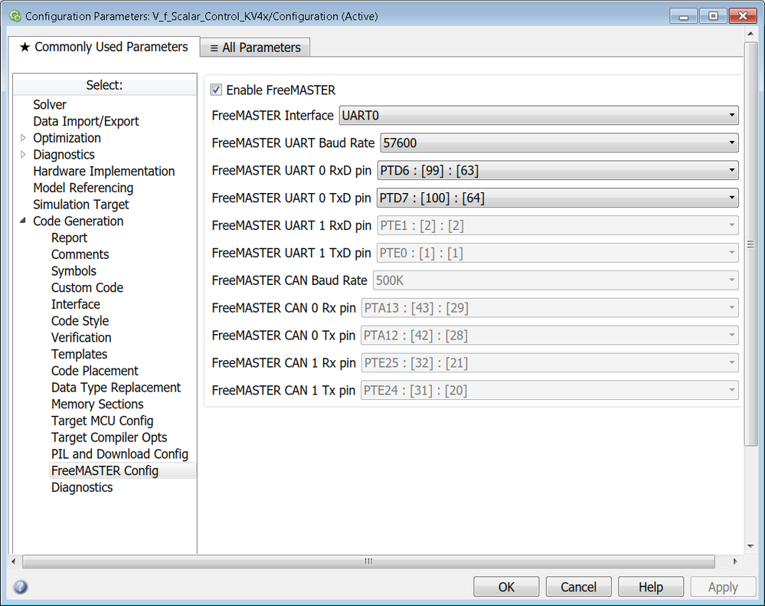Select Symbols under Code Generation
The height and width of the screenshot is (606, 765).
pos(74,271)
